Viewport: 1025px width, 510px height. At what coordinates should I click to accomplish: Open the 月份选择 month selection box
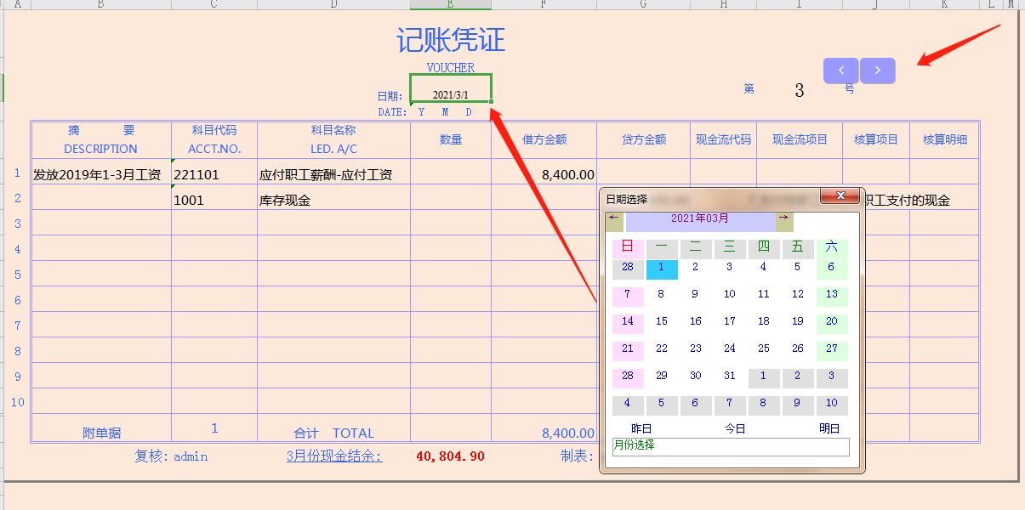point(730,447)
